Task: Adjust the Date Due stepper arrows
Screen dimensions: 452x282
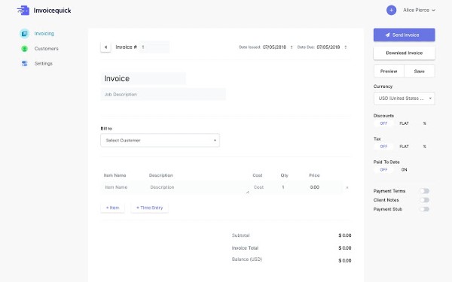Action: [346, 47]
